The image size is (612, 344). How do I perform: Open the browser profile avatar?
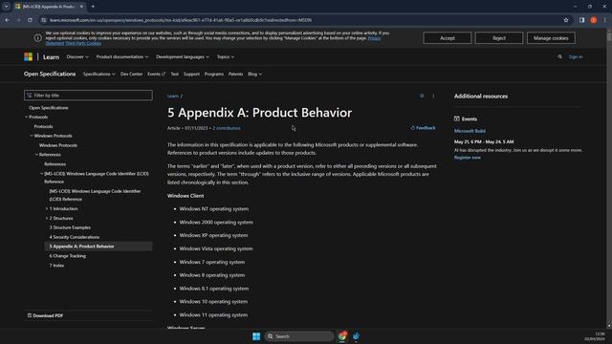[593, 20]
